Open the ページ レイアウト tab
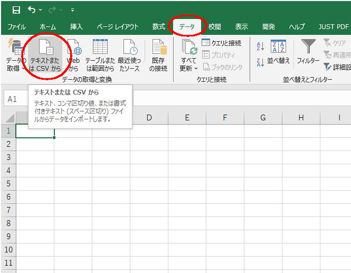 (x=118, y=27)
